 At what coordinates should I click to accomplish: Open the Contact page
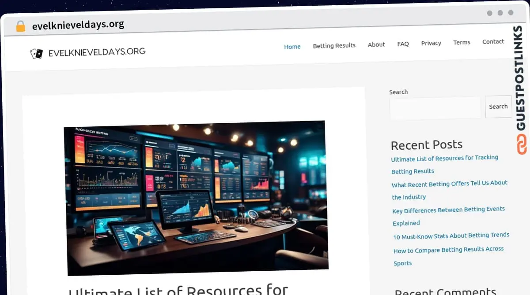(493, 41)
